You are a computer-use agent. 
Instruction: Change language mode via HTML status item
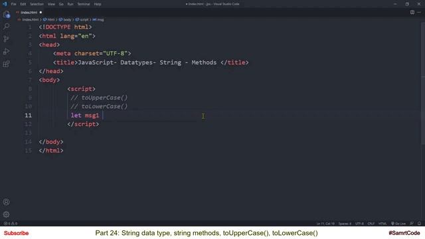pyautogui.click(x=382, y=224)
